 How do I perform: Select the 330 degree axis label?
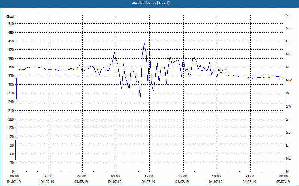tap(11, 76)
